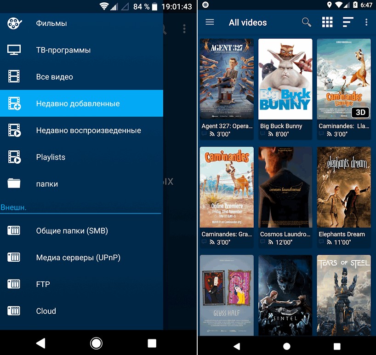
Task: Open the Sintel poster
Action: tap(285, 295)
